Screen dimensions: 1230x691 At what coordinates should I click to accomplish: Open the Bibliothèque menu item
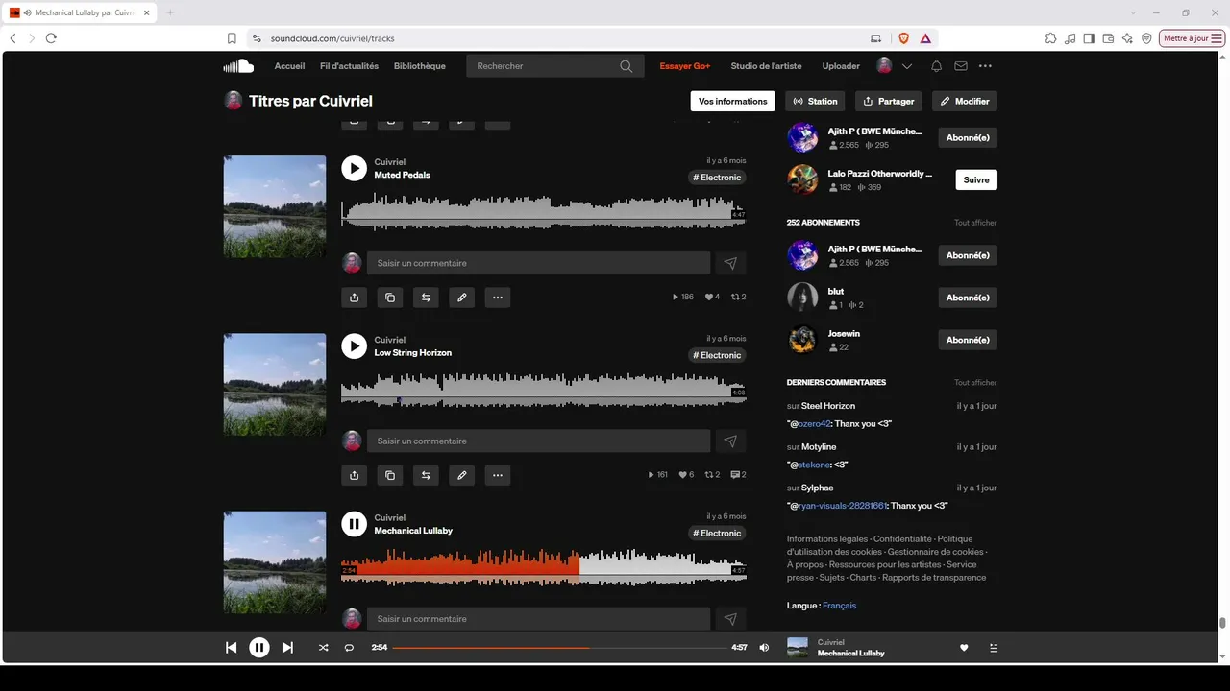pos(420,66)
